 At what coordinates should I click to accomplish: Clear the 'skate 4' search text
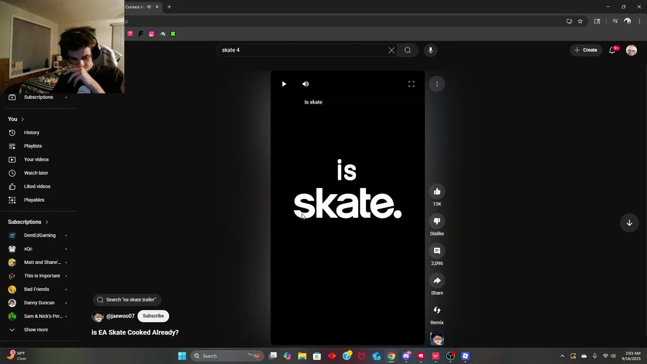coord(391,50)
